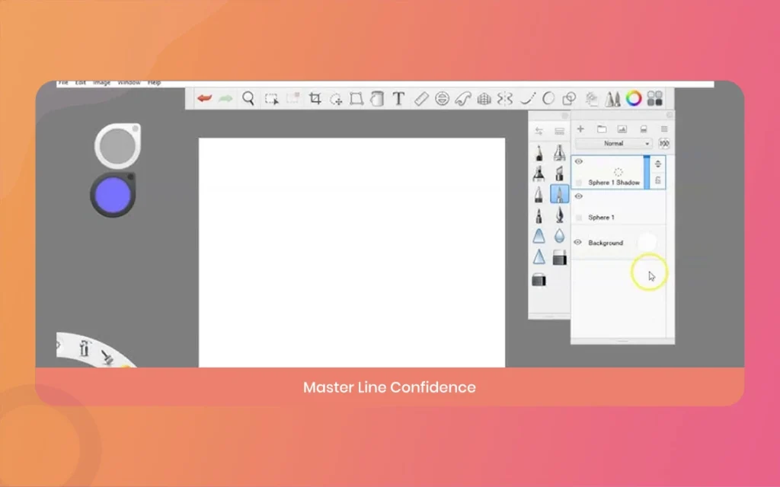Toggle lock icon on Sphere 1 Shadow

click(x=657, y=180)
